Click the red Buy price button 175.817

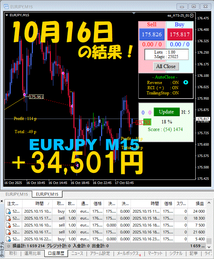180,34
